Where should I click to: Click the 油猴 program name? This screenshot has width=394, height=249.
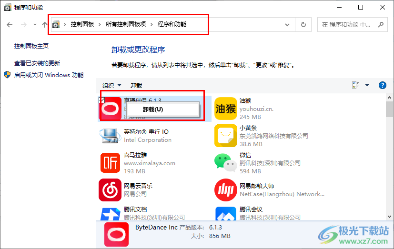[245, 100]
